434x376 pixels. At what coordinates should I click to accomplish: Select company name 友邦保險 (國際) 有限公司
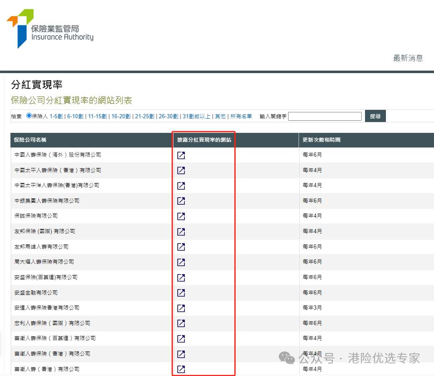tap(45, 231)
